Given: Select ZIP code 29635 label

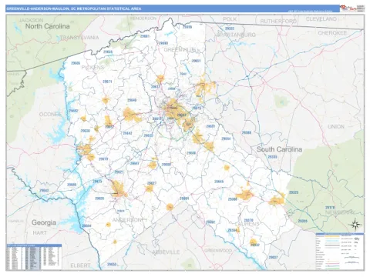Looking at the screenshot, I should (x=108, y=52).
